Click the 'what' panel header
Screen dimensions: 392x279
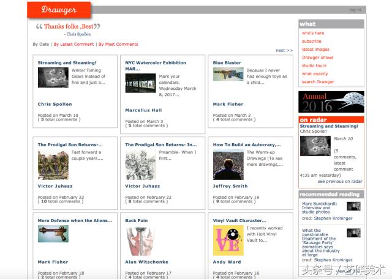coord(331,24)
